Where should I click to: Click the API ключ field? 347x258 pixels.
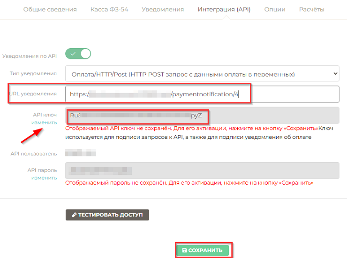[202, 115]
